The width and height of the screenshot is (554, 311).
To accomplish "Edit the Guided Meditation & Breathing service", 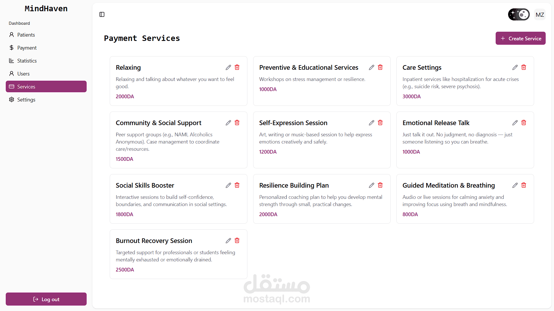I will pos(515,185).
